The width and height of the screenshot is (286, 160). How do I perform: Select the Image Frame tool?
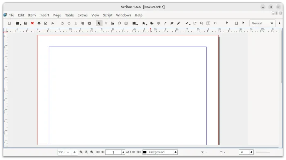112,23
